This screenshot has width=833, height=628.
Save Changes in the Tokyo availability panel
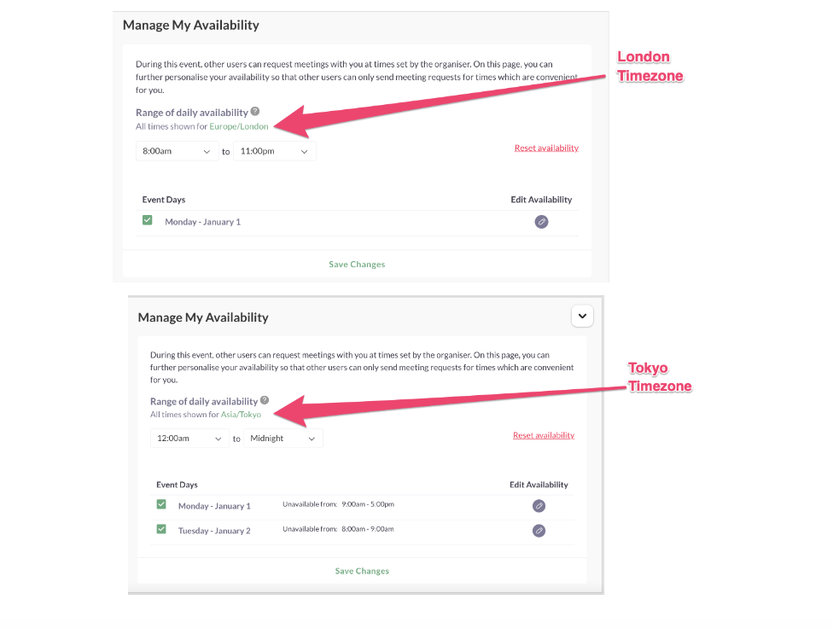[x=361, y=570]
